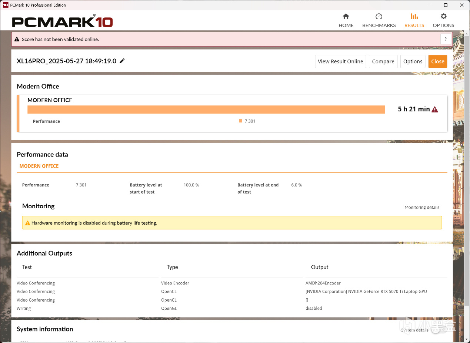Click the PCMark 10 logo

pos(62,21)
